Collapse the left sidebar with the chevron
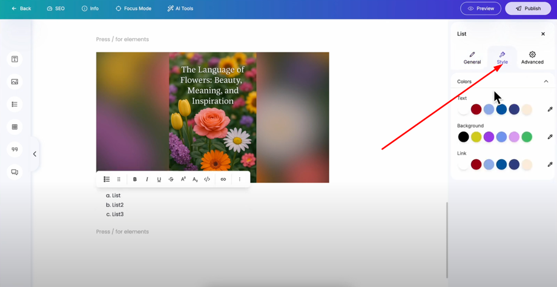Viewport: 557px width, 287px height. coord(35,154)
